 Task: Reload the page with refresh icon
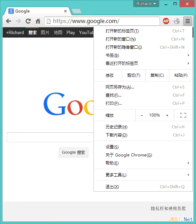point(28,21)
